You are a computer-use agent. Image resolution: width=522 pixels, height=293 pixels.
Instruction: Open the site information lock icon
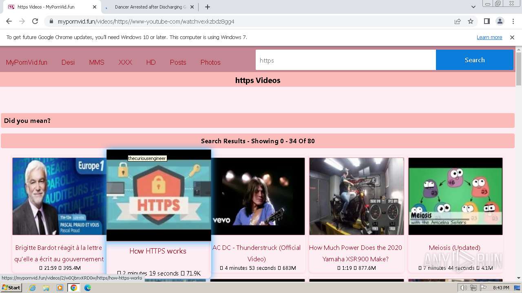[51, 21]
